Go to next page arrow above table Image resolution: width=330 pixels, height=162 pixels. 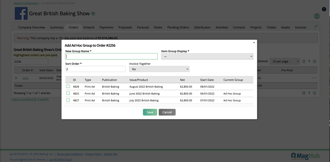point(314,61)
